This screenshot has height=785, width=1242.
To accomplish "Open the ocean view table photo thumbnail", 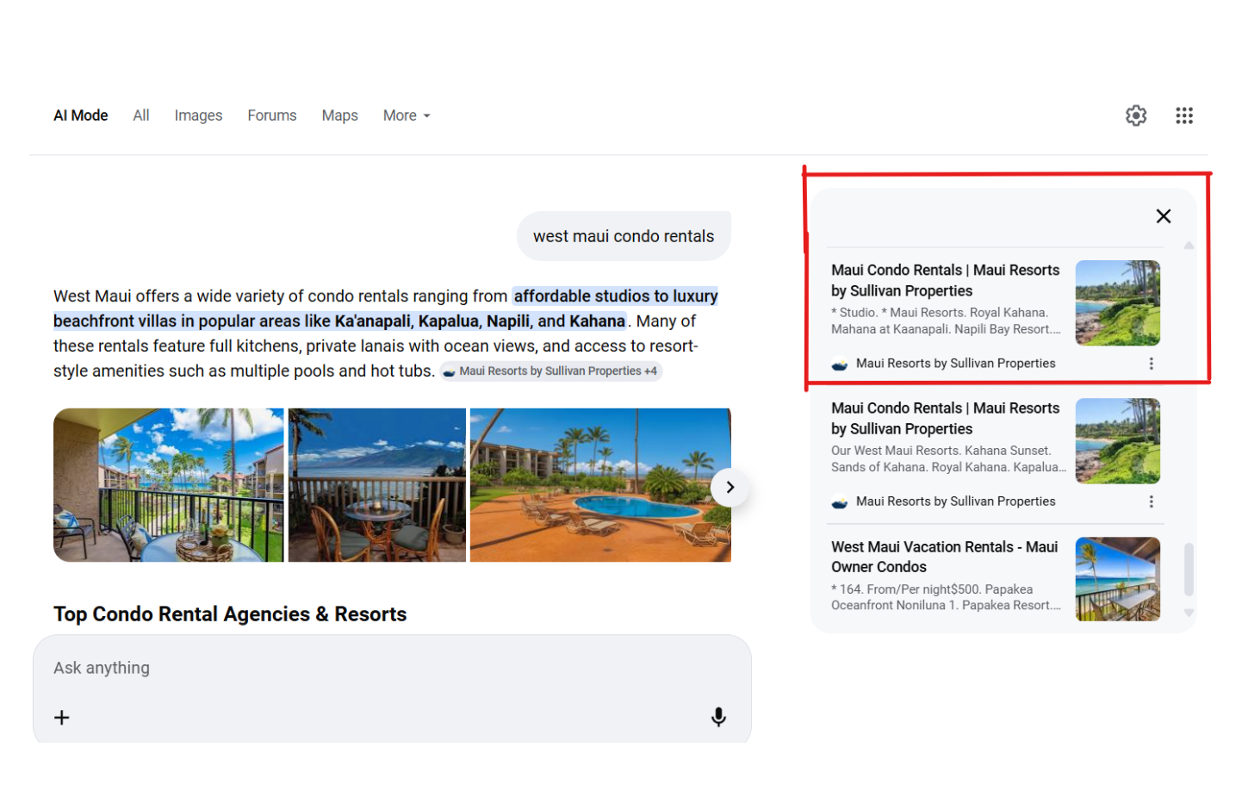I will pos(377,485).
